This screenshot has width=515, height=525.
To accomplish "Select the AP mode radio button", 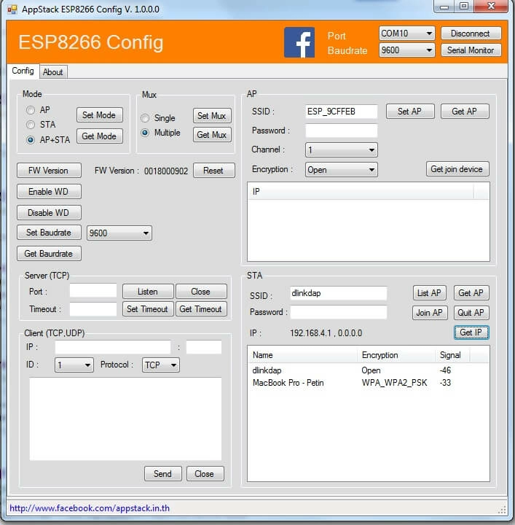I will (x=31, y=110).
